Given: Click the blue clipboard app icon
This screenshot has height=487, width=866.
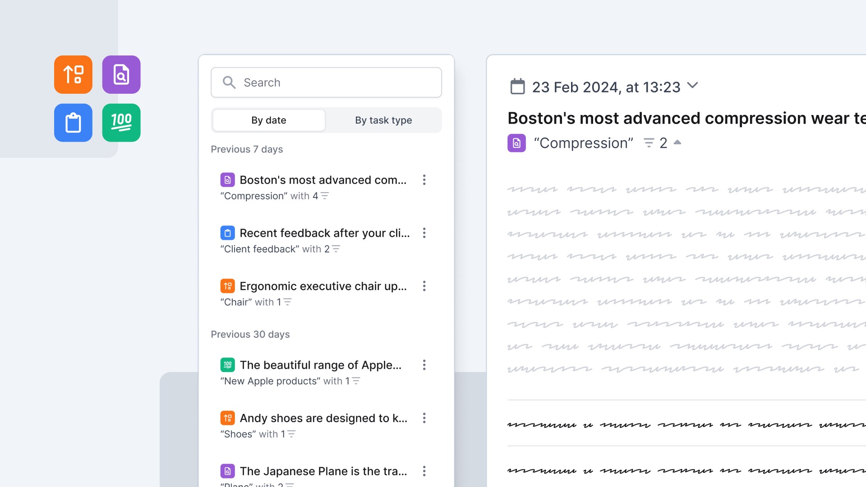Looking at the screenshot, I should click(73, 123).
